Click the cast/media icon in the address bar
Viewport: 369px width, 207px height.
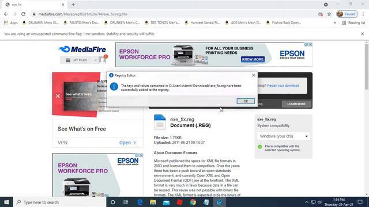point(321,14)
